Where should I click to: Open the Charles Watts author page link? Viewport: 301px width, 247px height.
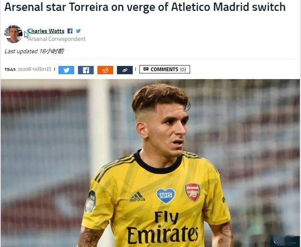tap(46, 31)
